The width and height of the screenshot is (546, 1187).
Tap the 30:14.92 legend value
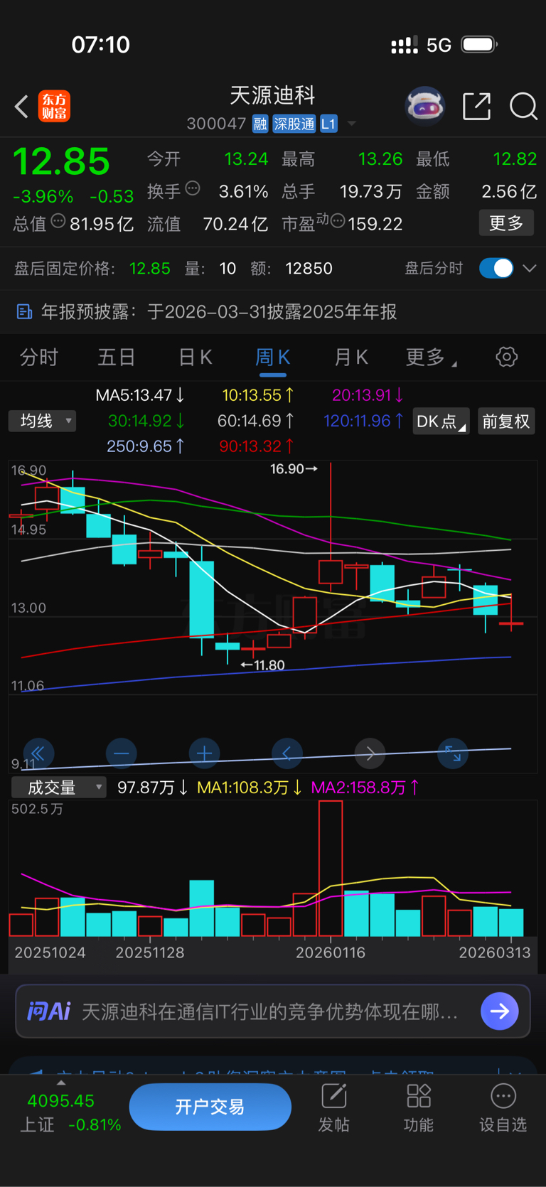(146, 421)
